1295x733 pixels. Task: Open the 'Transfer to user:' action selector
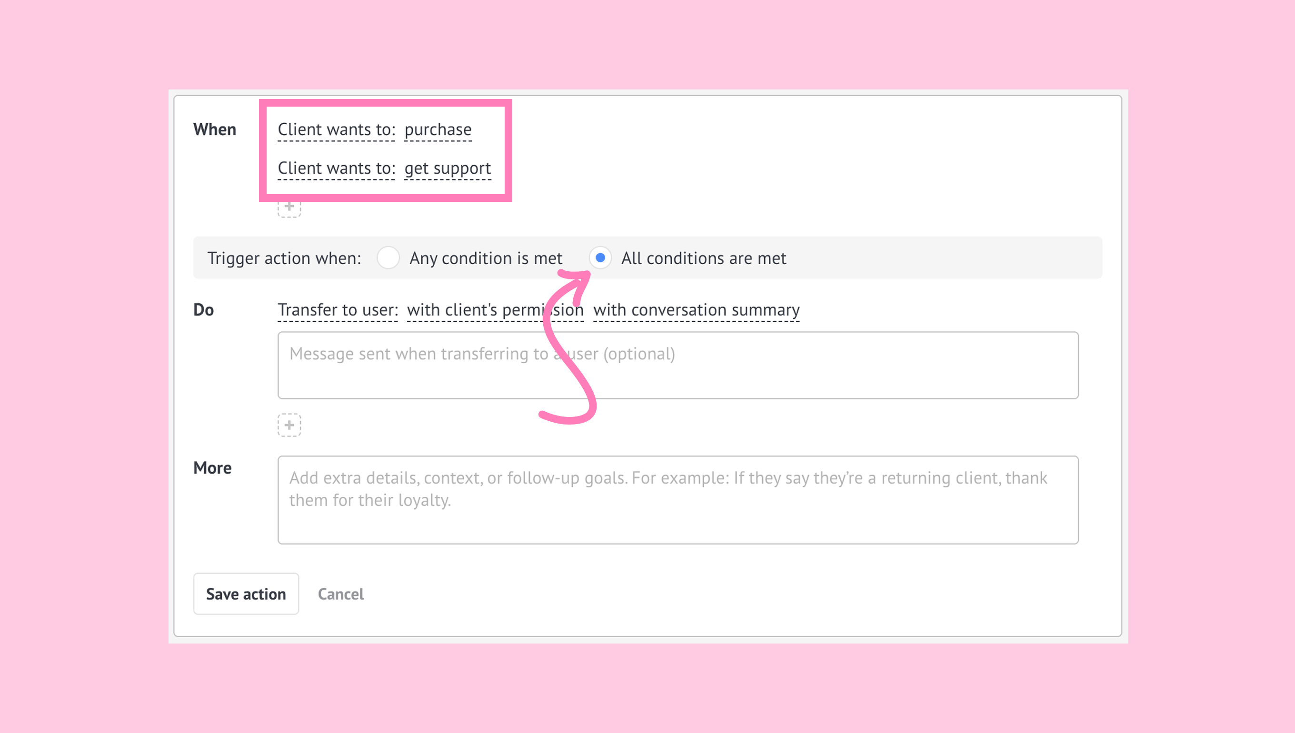tap(338, 310)
